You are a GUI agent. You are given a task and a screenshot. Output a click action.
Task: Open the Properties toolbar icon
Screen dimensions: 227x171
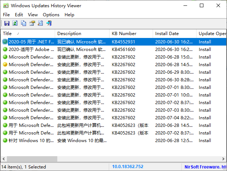click(x=32, y=23)
